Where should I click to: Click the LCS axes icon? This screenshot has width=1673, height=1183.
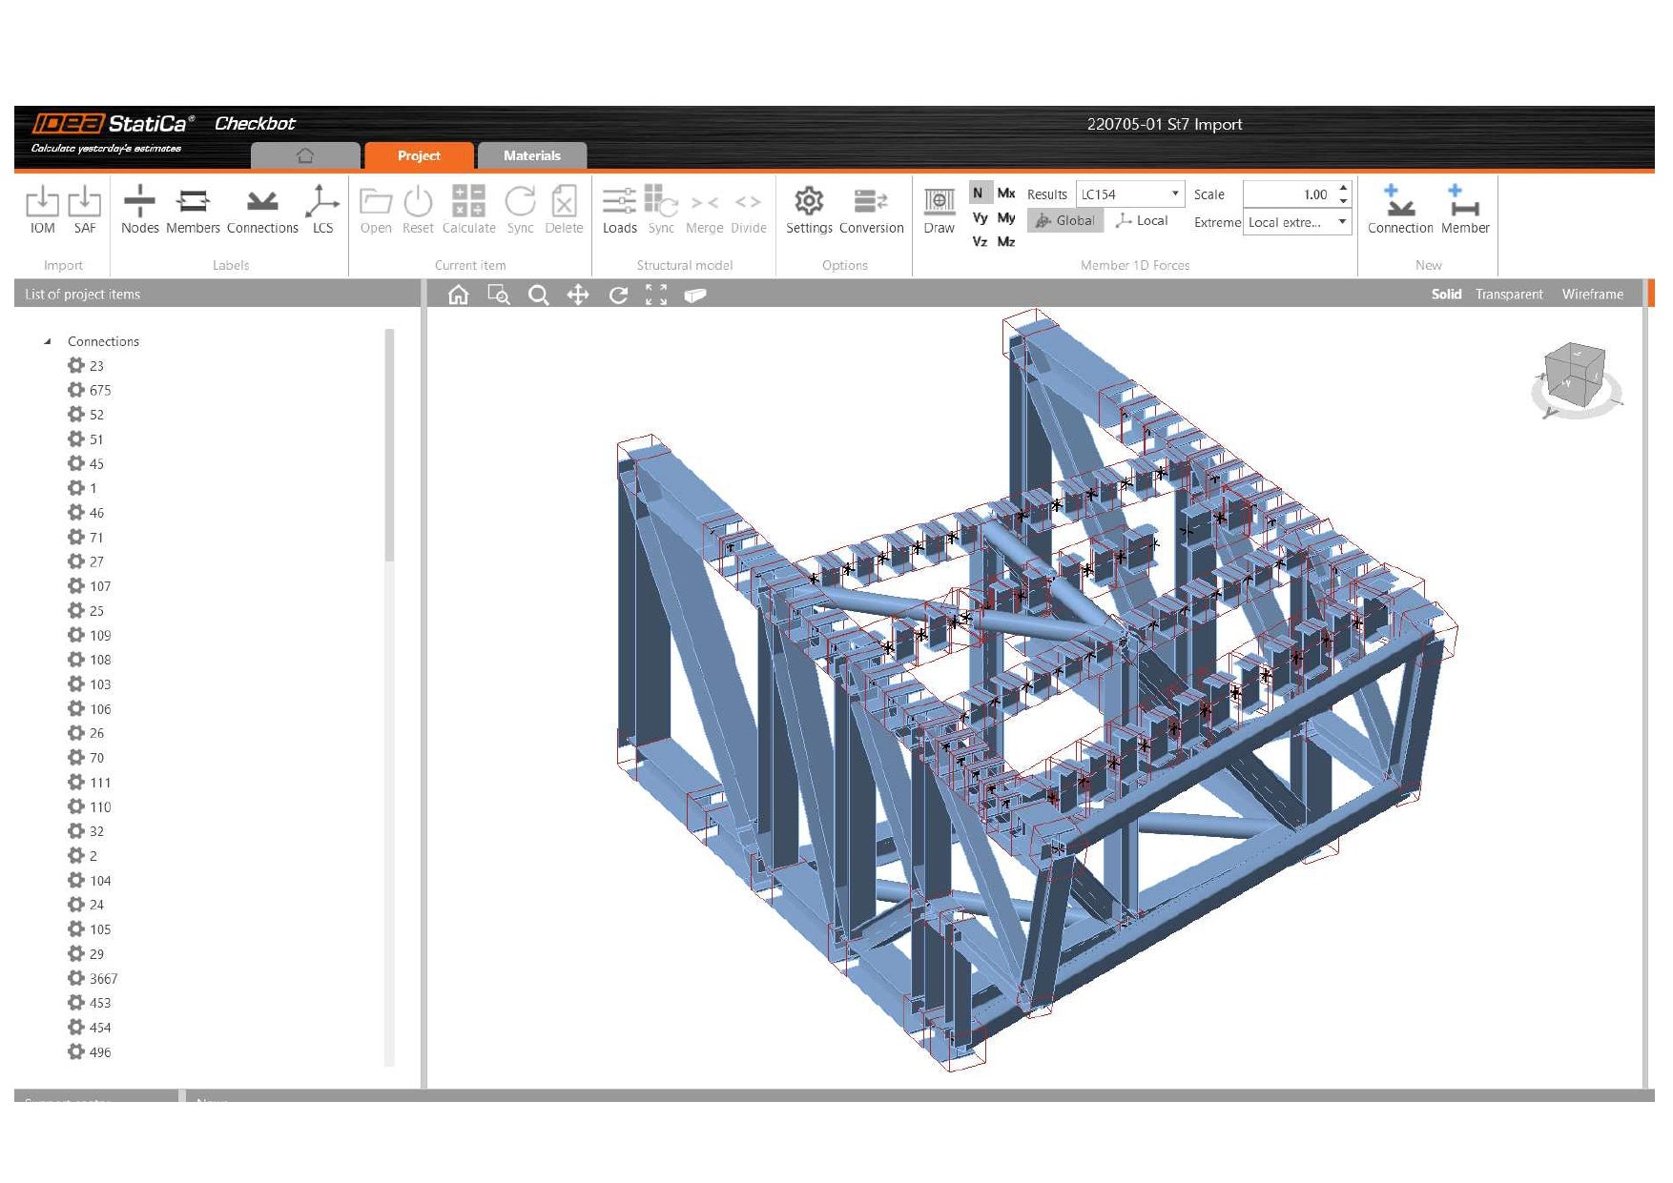[x=322, y=203]
